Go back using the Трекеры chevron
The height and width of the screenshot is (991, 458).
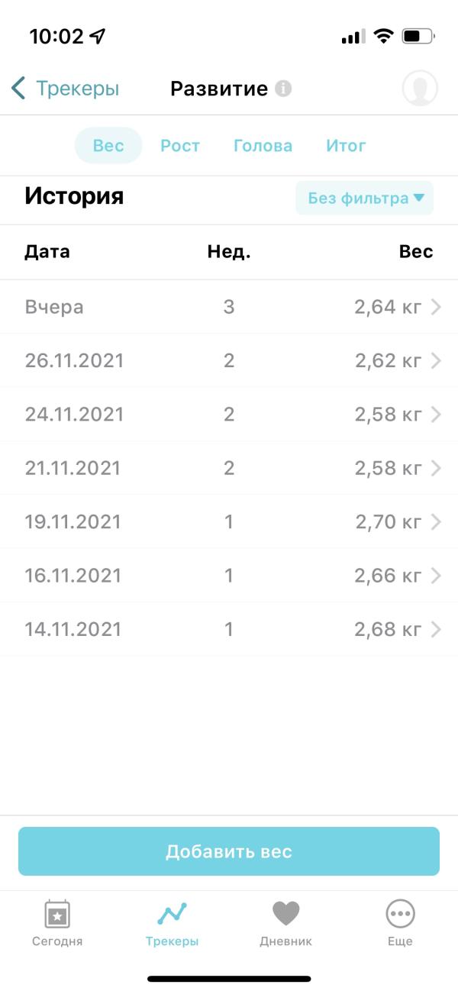pos(19,89)
